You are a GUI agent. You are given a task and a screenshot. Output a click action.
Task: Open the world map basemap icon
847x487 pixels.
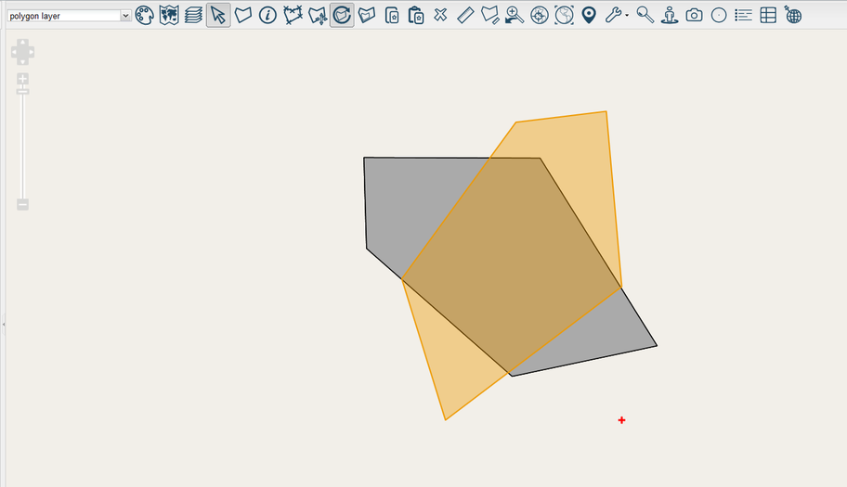168,15
